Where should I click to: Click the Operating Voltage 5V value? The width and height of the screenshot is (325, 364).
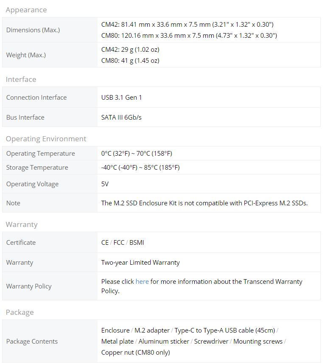[105, 184]
